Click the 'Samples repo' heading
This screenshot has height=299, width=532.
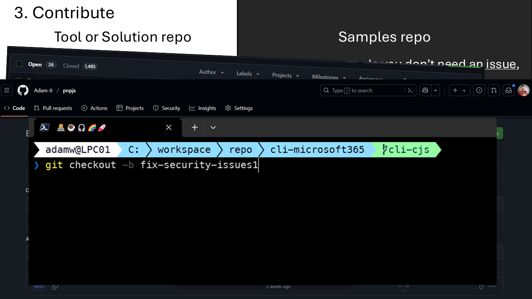[x=384, y=37]
